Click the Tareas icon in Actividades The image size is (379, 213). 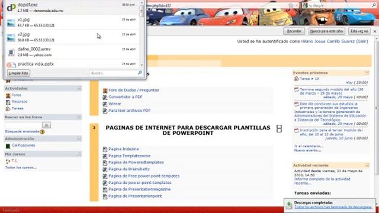pyautogui.click(x=8, y=109)
